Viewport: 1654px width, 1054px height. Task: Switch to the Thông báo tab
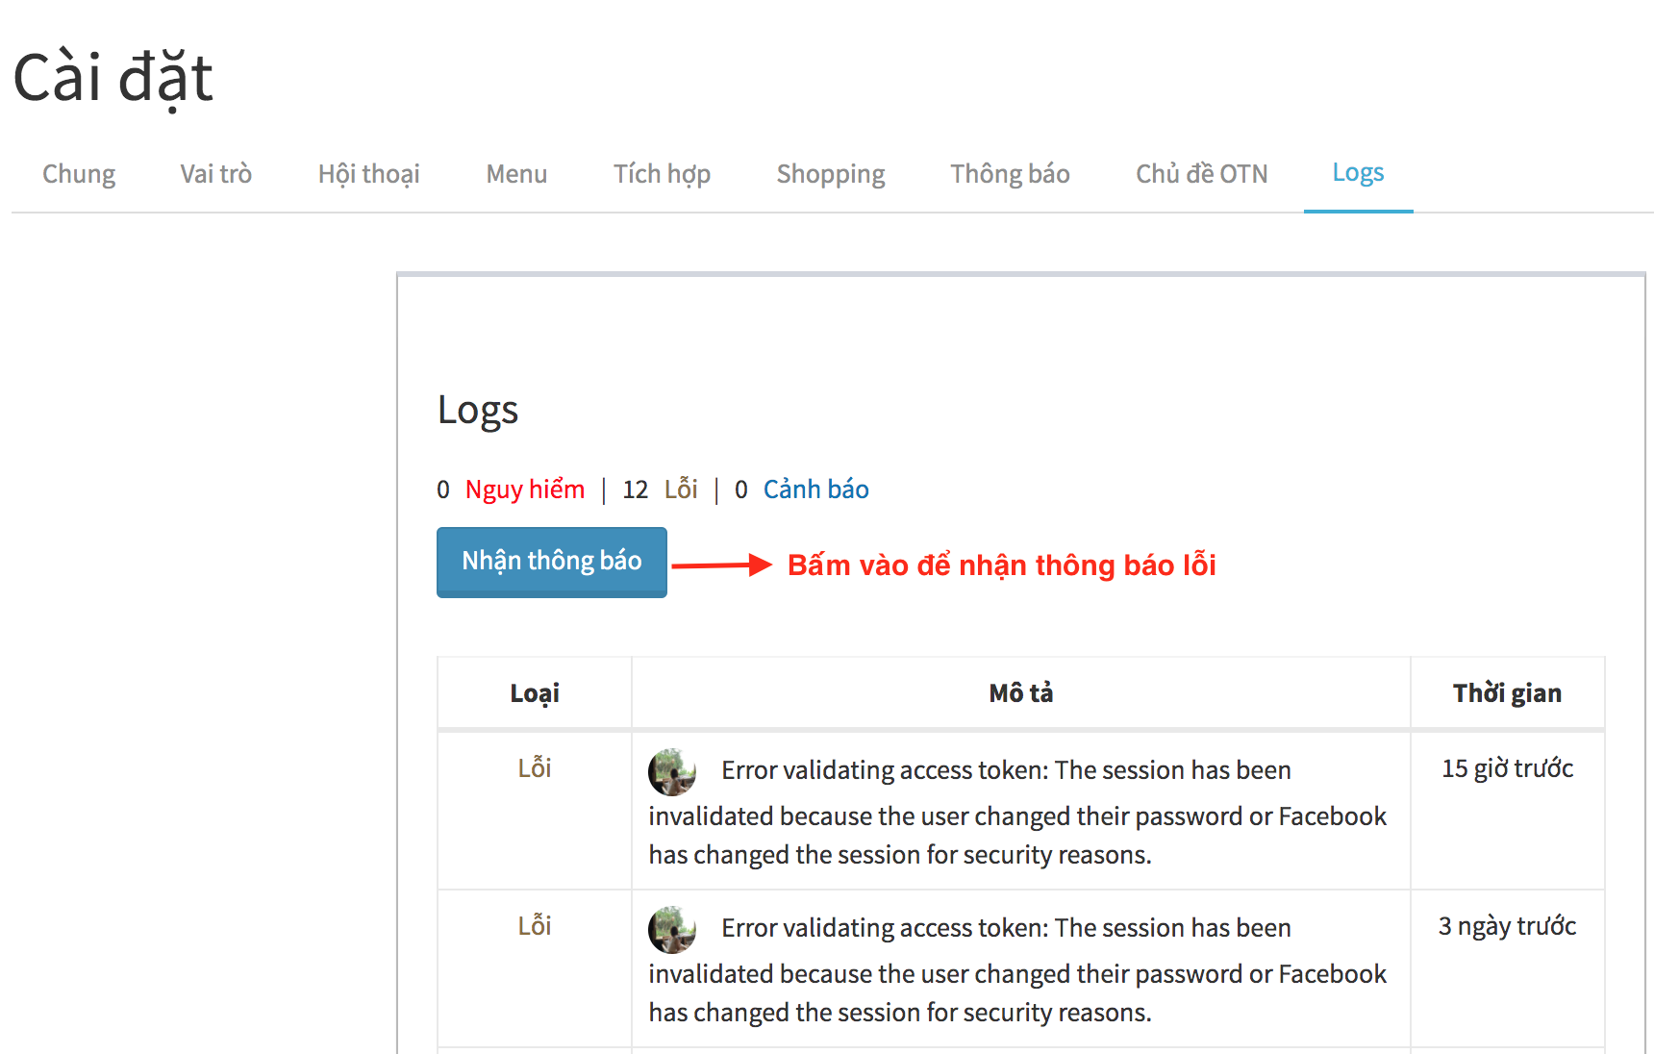pyautogui.click(x=1011, y=174)
